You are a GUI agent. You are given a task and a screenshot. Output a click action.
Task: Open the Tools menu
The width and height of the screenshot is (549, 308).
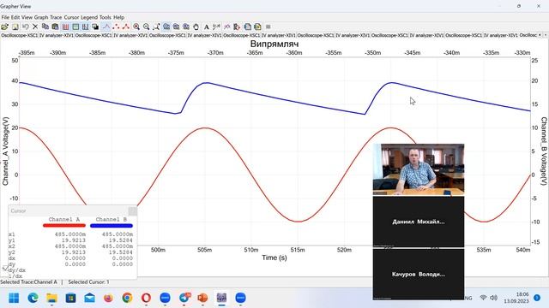tap(105, 17)
